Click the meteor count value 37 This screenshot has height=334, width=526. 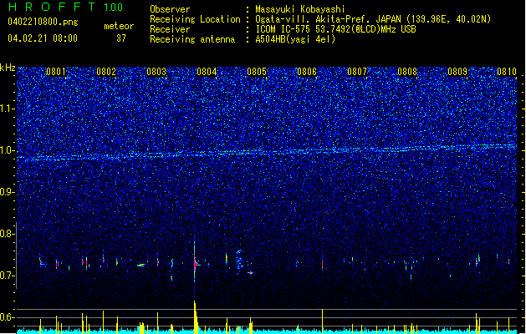pos(121,38)
